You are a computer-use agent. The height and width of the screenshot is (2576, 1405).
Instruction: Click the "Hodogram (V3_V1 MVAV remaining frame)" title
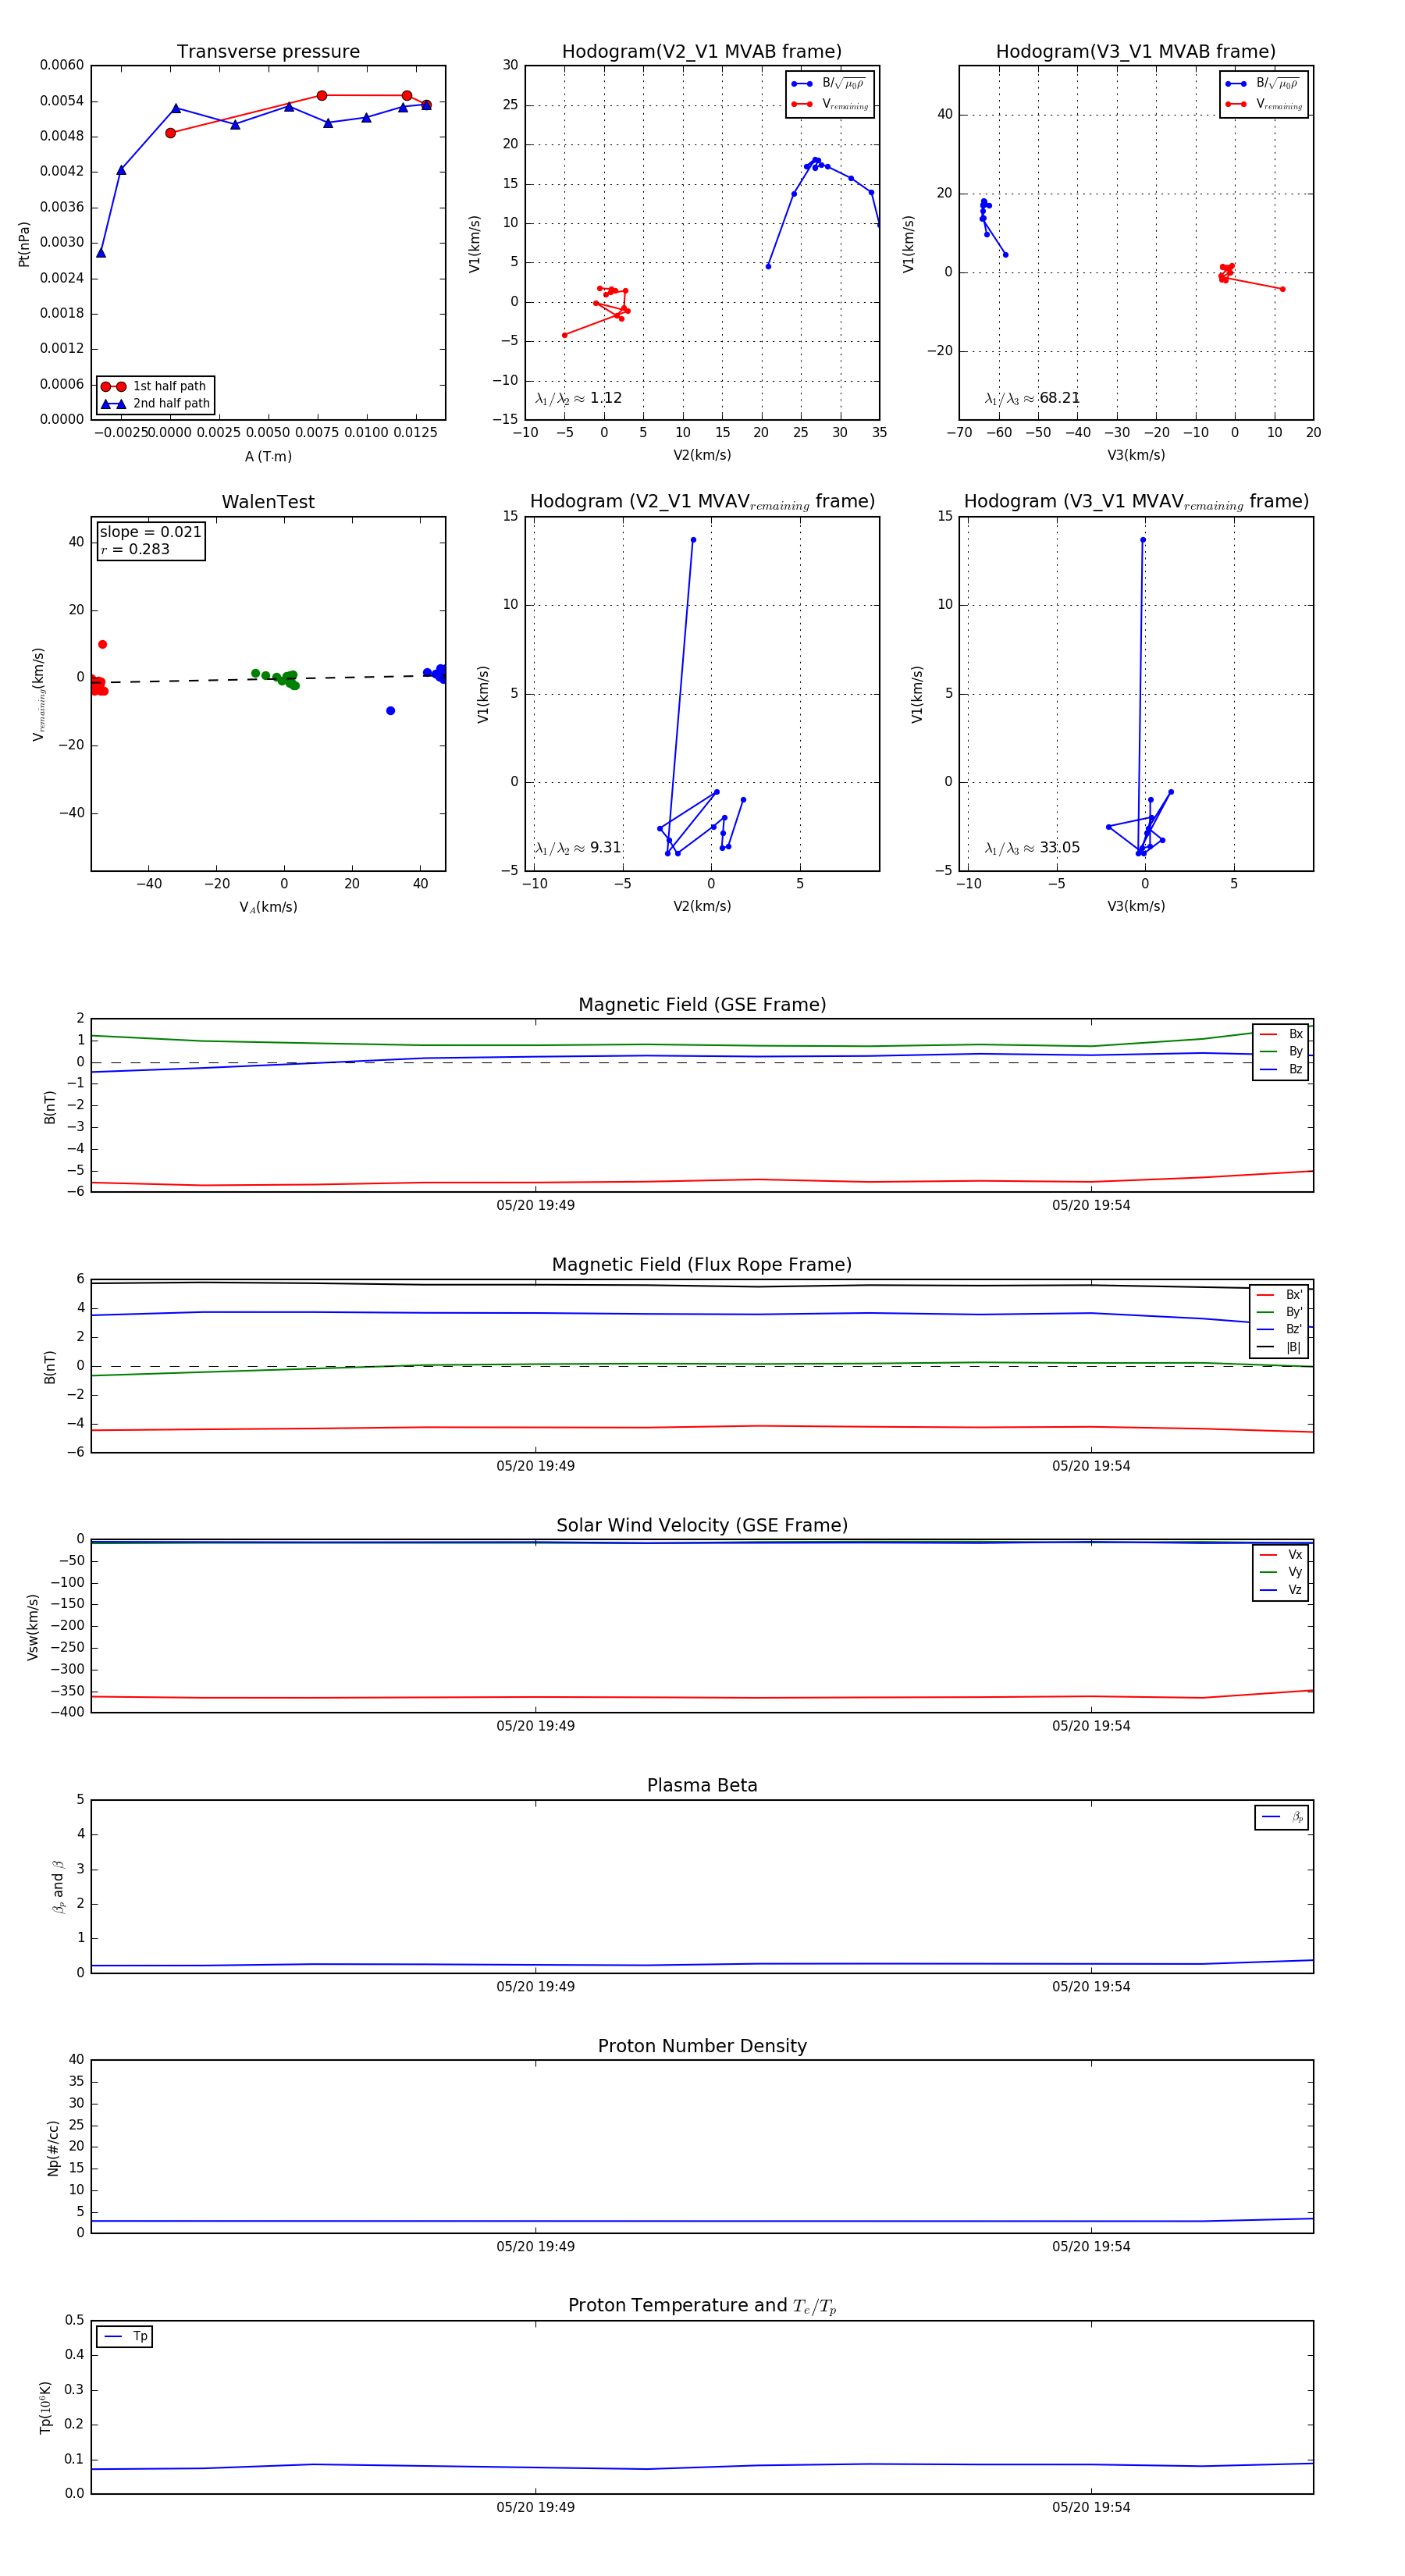coord(1136,502)
